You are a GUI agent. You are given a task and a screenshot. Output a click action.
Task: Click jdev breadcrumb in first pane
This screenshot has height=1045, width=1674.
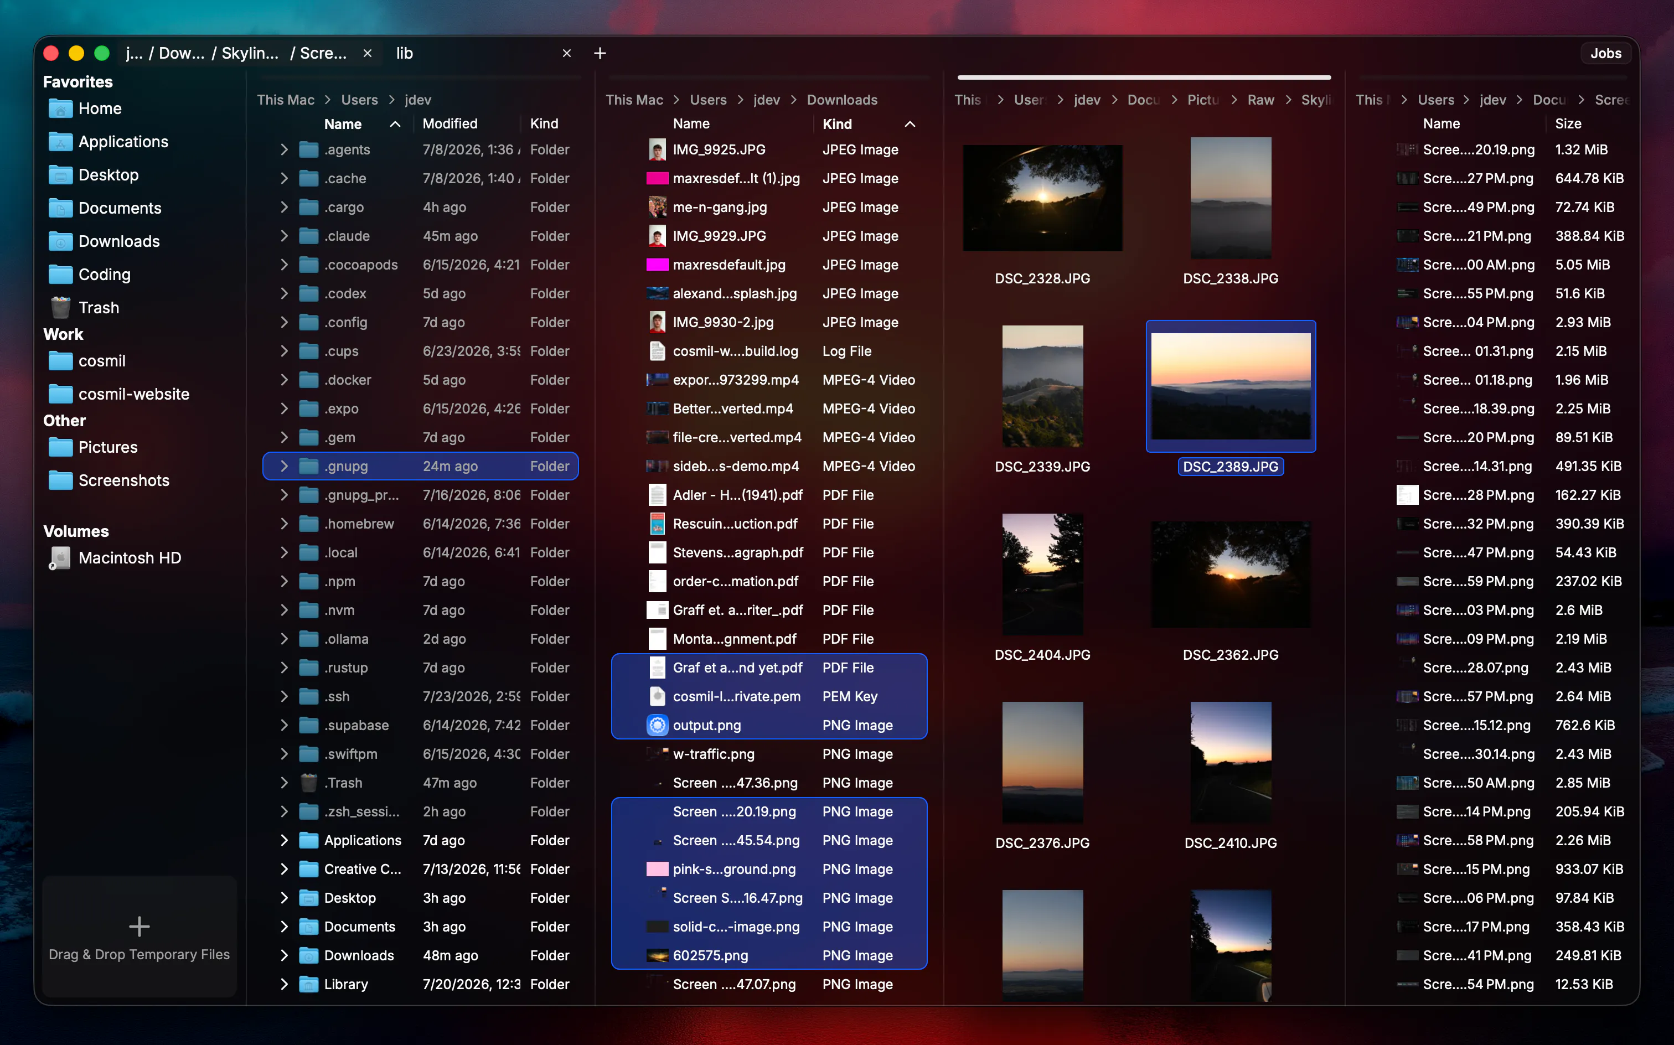[417, 100]
